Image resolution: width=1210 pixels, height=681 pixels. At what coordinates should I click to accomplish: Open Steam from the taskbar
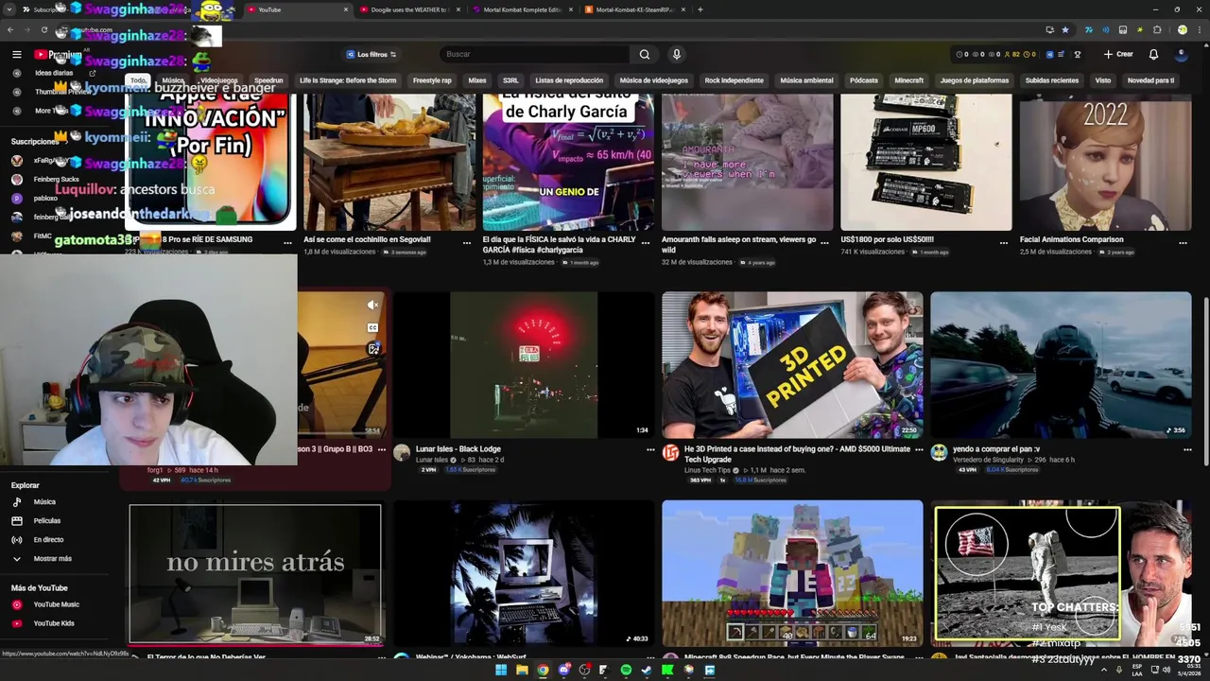pyautogui.click(x=647, y=671)
